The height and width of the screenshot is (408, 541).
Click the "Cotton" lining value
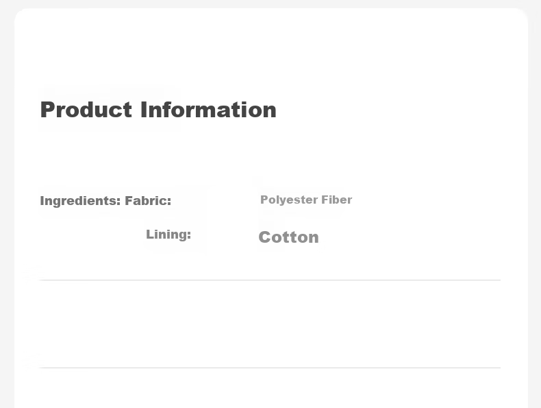point(289,237)
